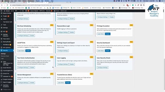The image size is (165, 92).
Task: Open Social Warfare in the sidebar
Action: coord(7,68)
